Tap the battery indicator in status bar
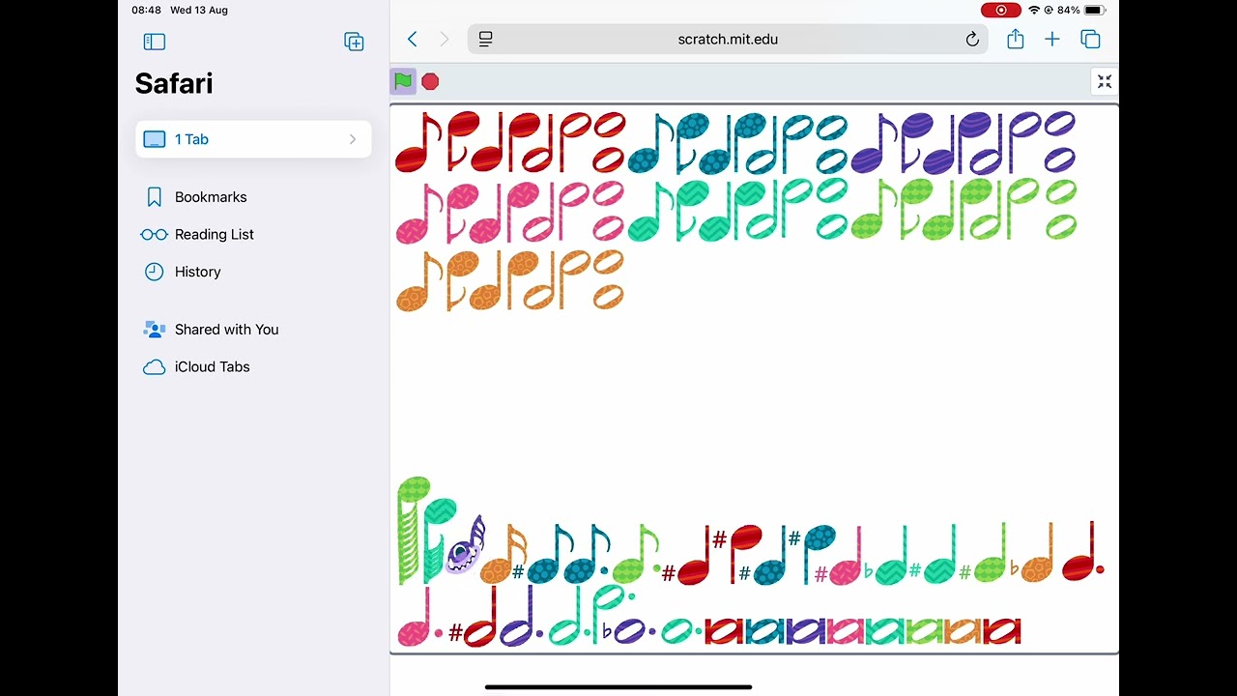Image resolution: width=1237 pixels, height=696 pixels. [x=1094, y=10]
